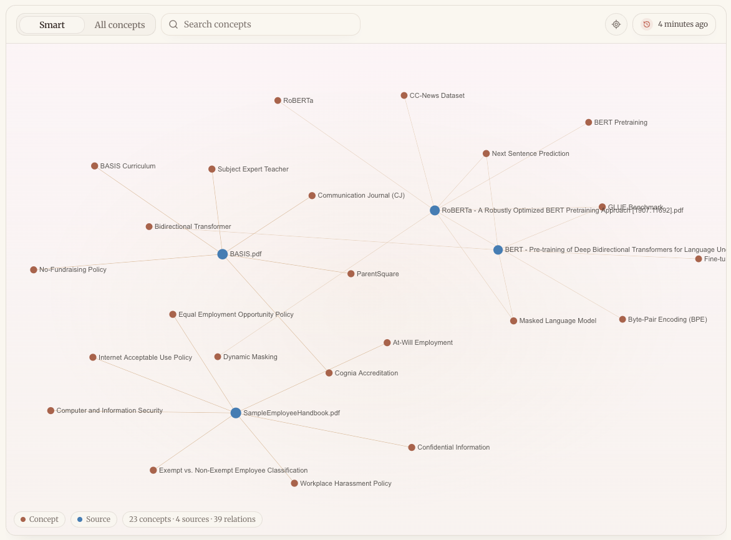Click the magnifier icon in search box
The width and height of the screenshot is (731, 540).
point(173,24)
